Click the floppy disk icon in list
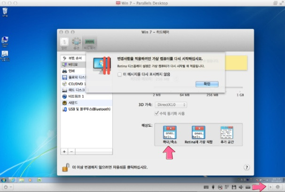The width and height of the screenshot is (285, 192). coord(64,77)
